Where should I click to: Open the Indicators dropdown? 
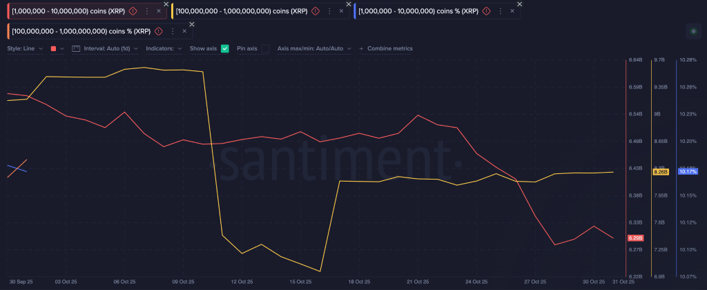(x=164, y=49)
